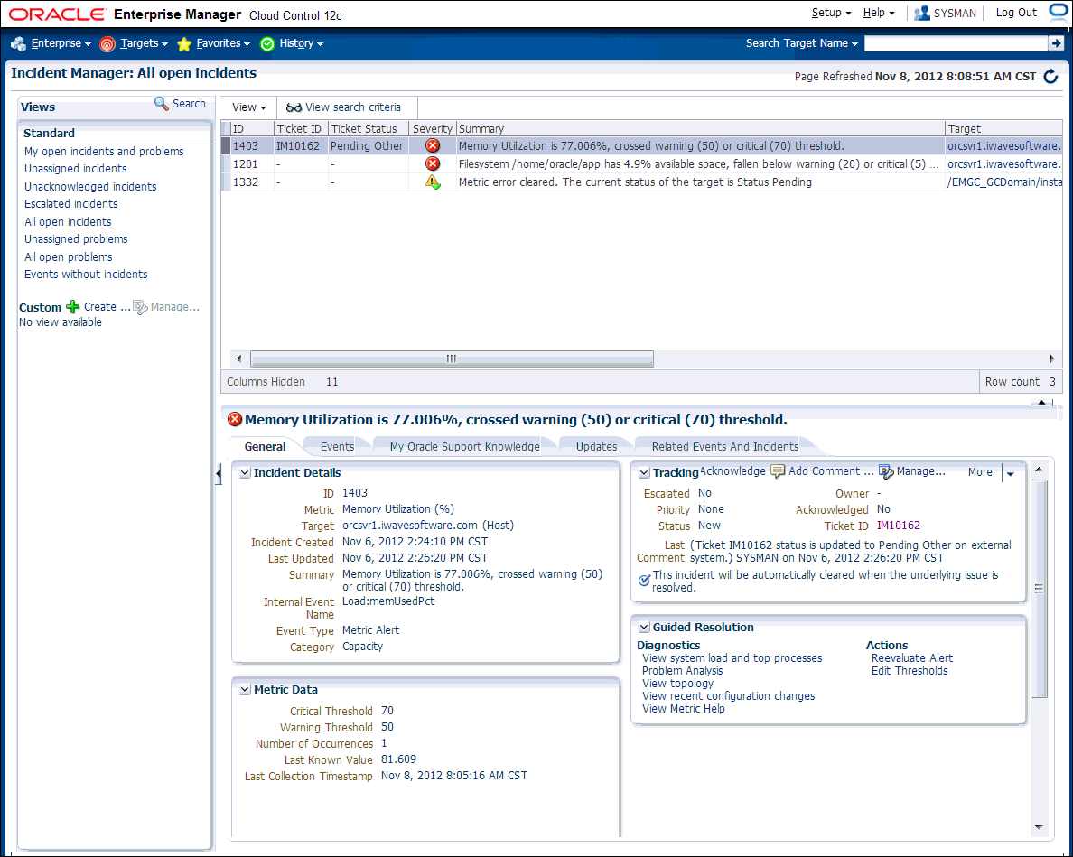
Task: Select Escalated incidents view
Action: click(x=71, y=204)
